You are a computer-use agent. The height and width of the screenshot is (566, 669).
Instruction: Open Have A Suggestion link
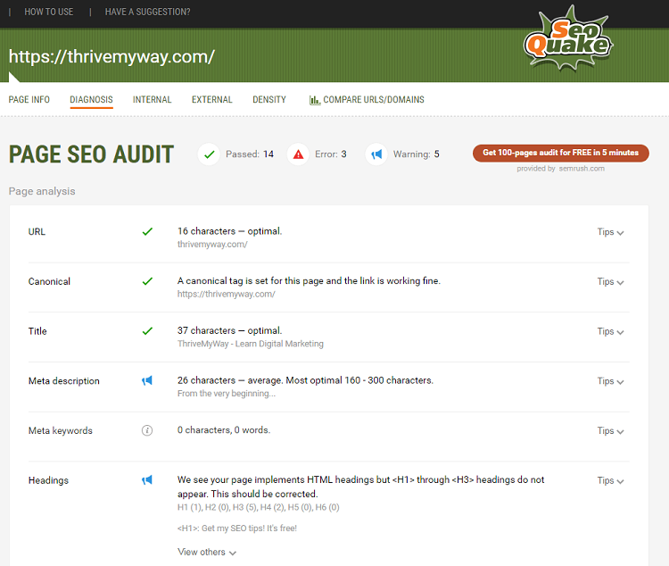tap(147, 12)
